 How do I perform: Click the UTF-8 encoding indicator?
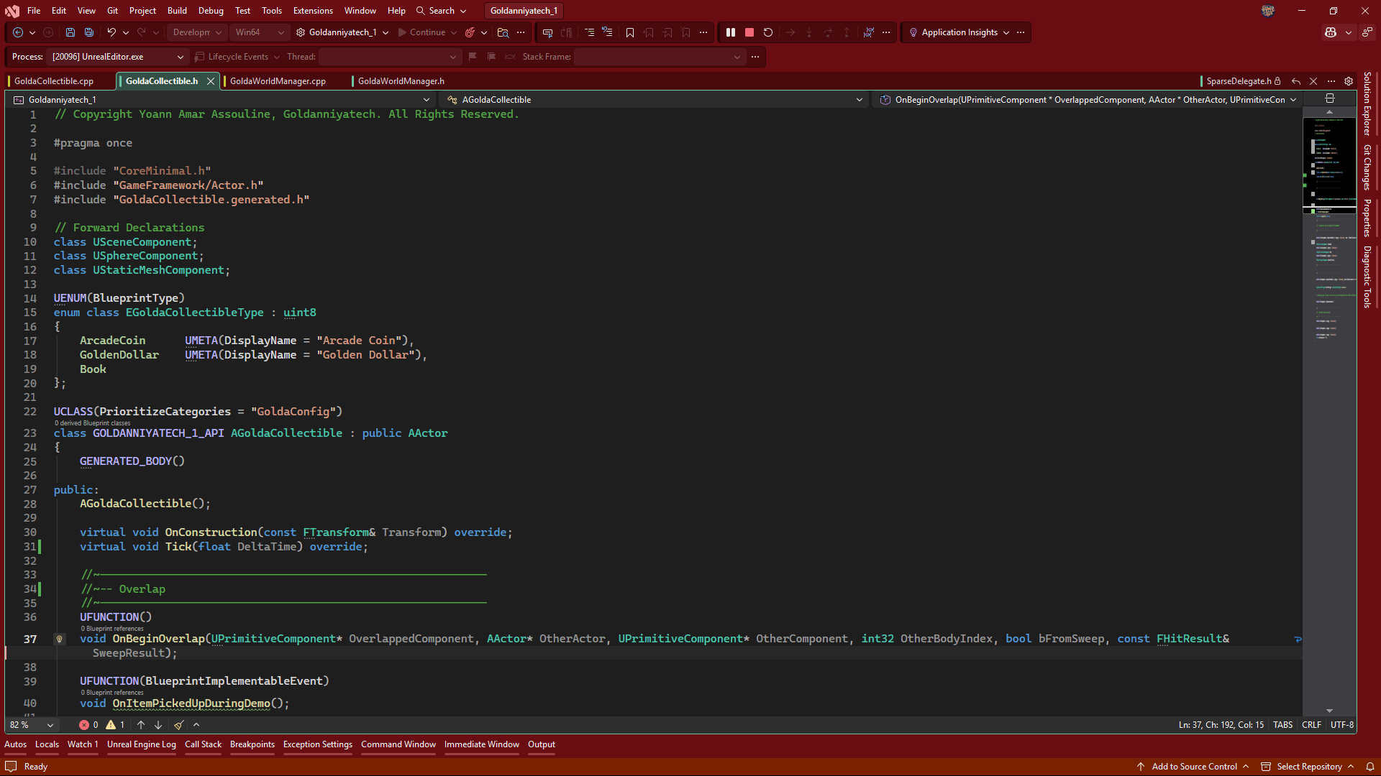tap(1342, 725)
